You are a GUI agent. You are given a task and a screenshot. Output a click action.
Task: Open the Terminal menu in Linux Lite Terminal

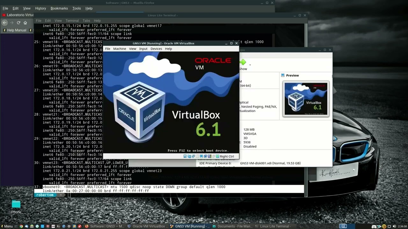coord(72,21)
